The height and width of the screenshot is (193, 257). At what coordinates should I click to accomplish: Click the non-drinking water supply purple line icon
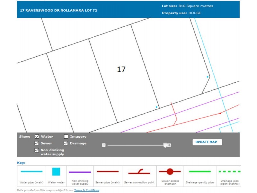80,172
